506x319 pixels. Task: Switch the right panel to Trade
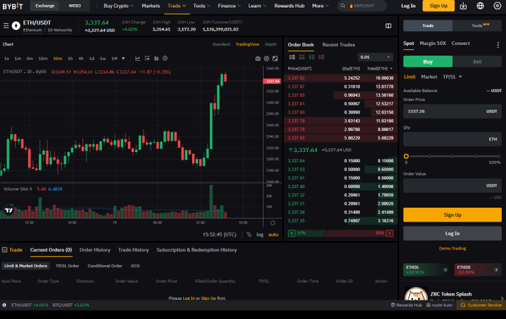click(x=428, y=25)
